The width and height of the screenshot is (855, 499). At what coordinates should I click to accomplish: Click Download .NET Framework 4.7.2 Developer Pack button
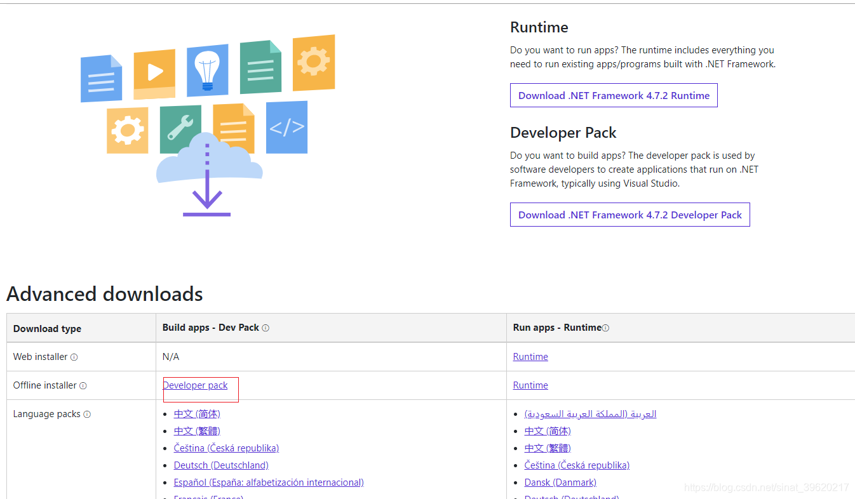[x=629, y=215]
